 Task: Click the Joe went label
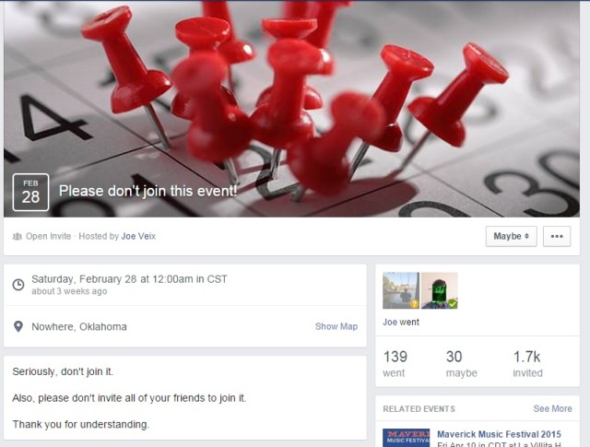[x=401, y=322]
